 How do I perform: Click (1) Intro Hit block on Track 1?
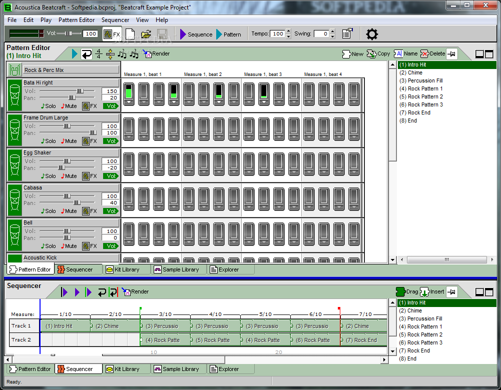coord(65,326)
